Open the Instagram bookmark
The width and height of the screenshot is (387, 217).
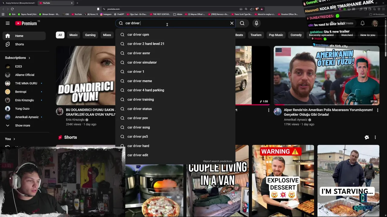coord(106,14)
